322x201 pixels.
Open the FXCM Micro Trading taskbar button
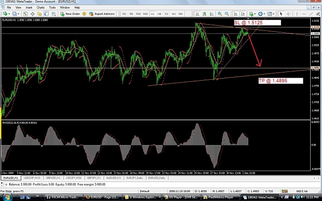(63, 197)
